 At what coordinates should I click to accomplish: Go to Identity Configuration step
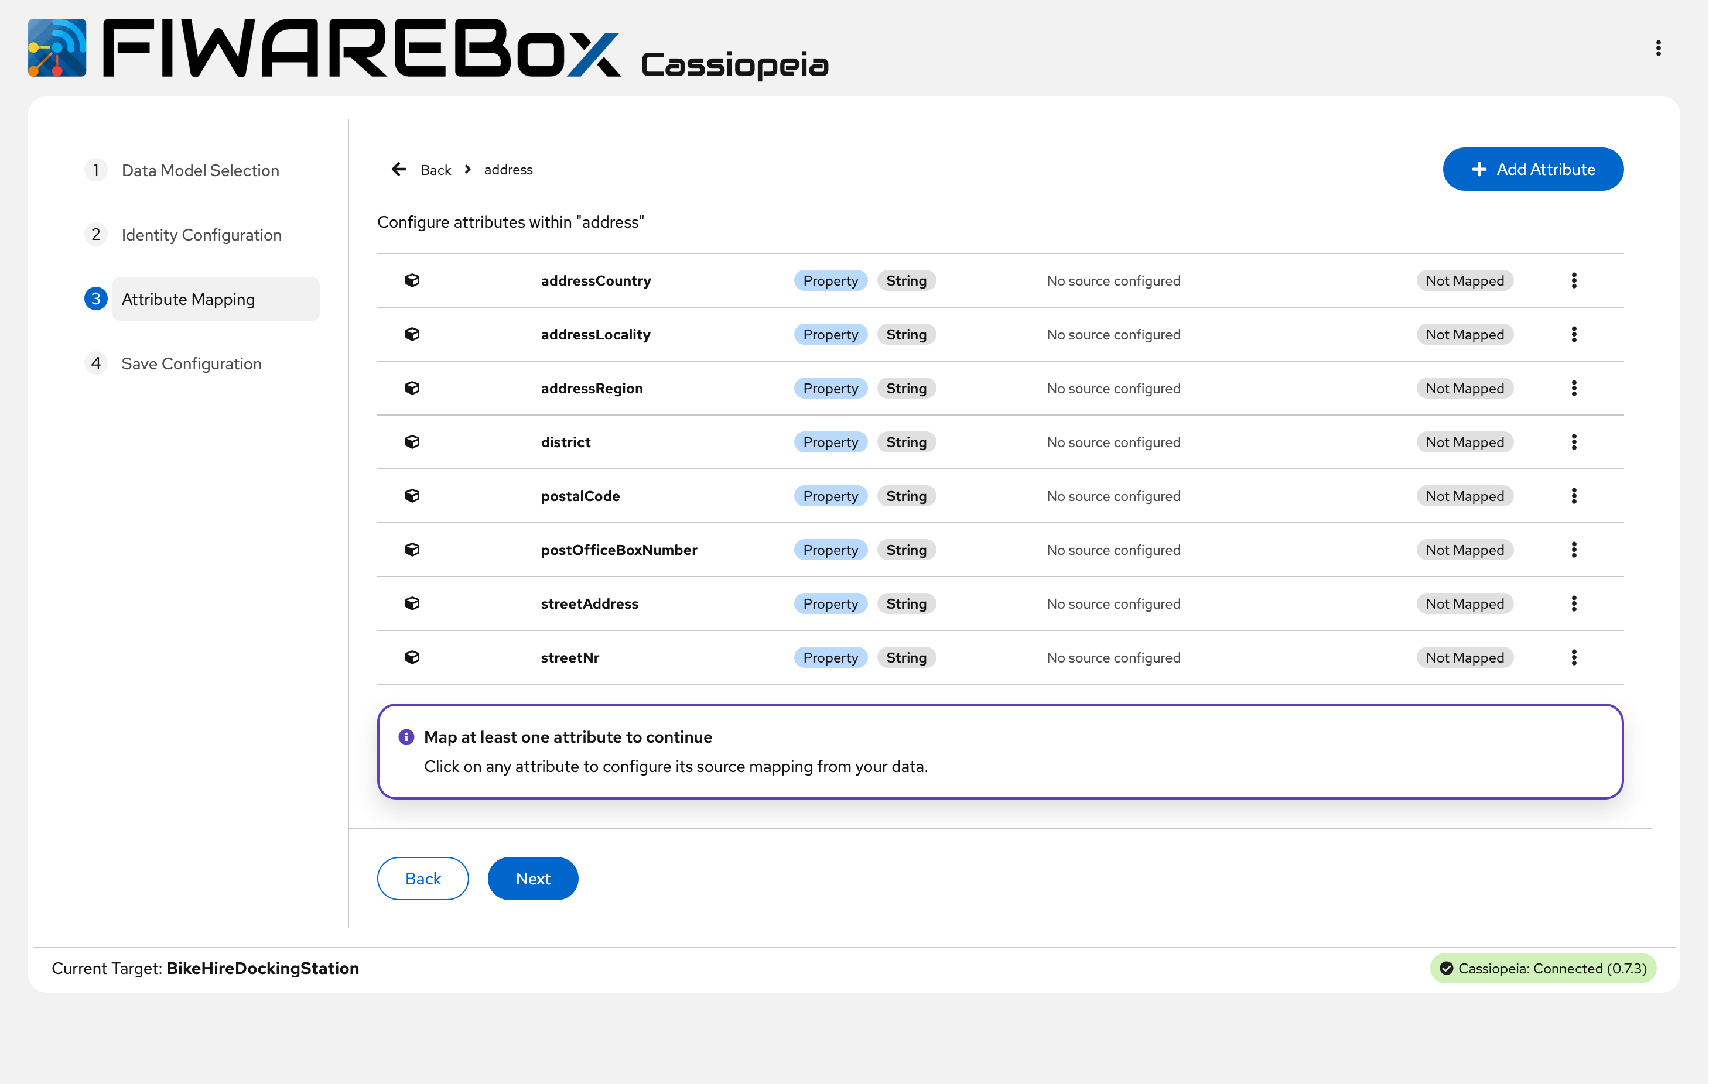point(201,235)
